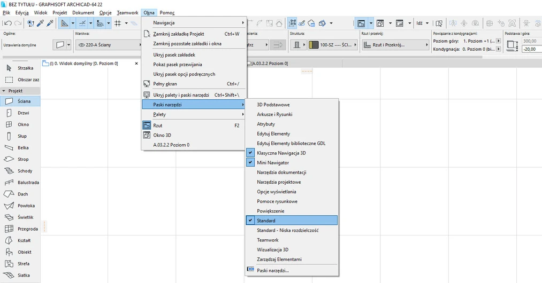Click Ukryj pasek zakładek
542x283 pixels.
click(x=194, y=55)
